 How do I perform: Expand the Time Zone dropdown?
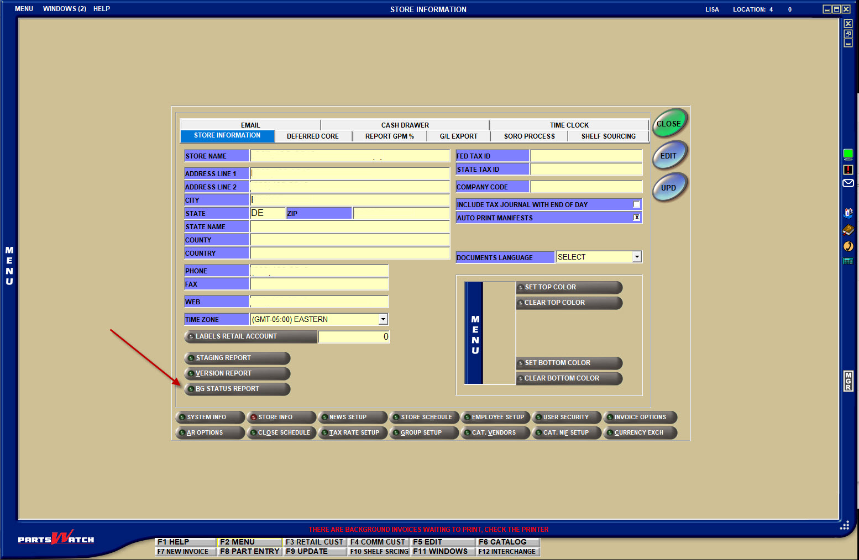[383, 319]
